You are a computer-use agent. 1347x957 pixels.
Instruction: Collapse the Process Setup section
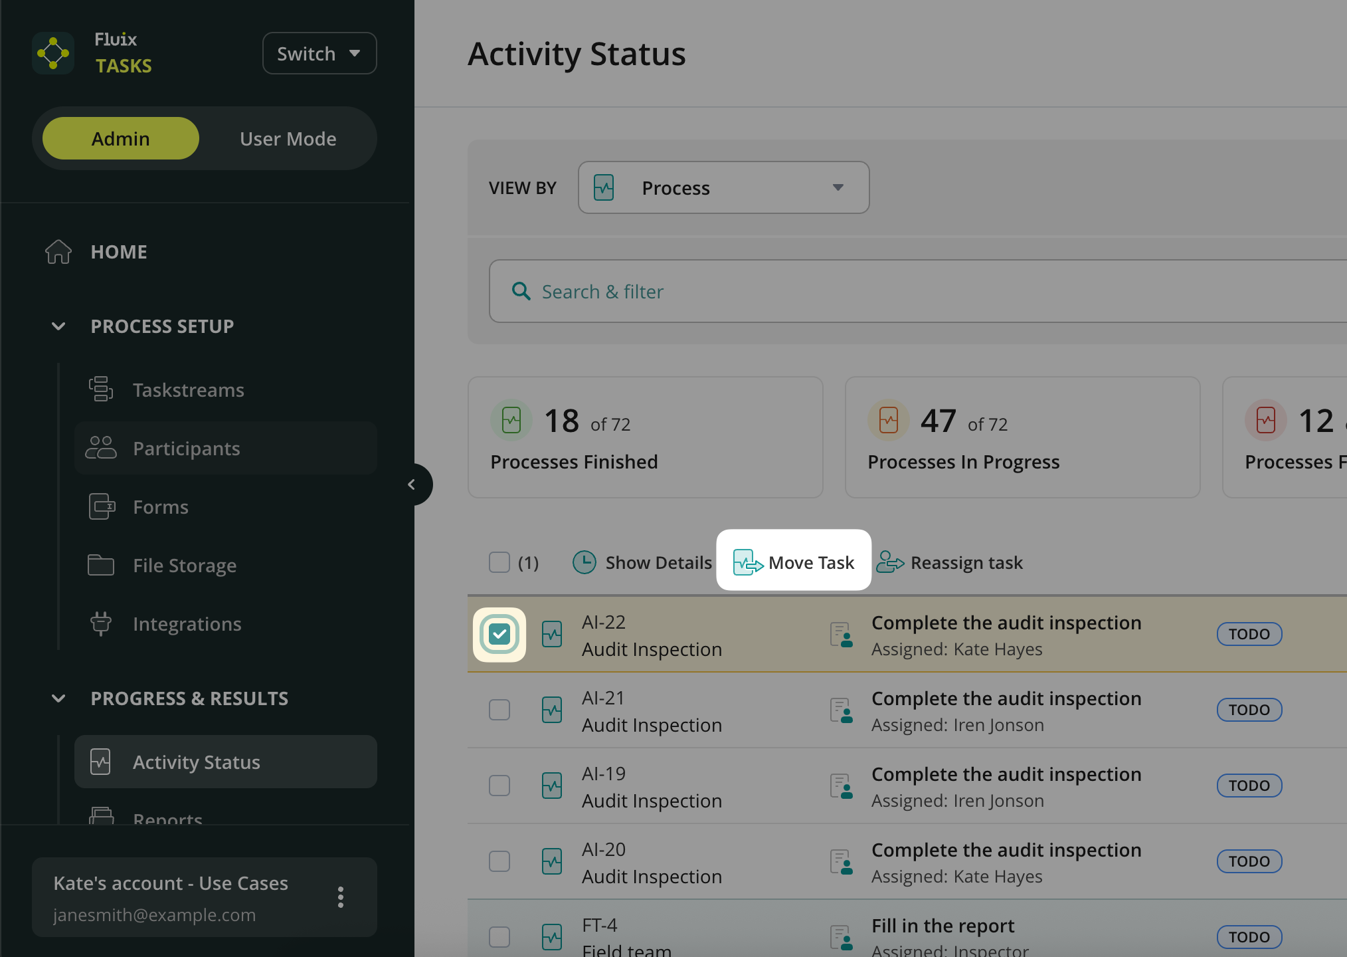click(x=58, y=326)
